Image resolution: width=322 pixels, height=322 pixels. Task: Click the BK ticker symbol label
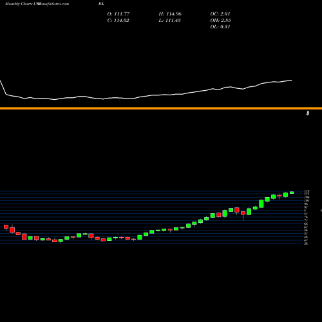[101, 4]
